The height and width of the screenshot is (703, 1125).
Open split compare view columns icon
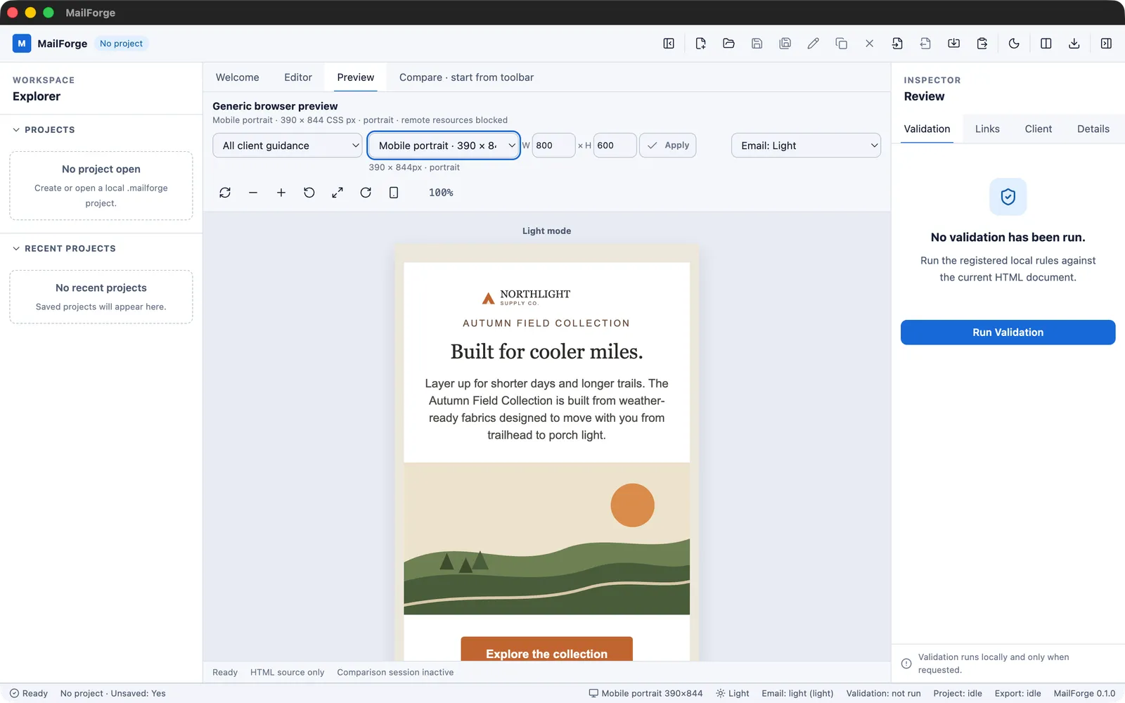tap(1046, 44)
